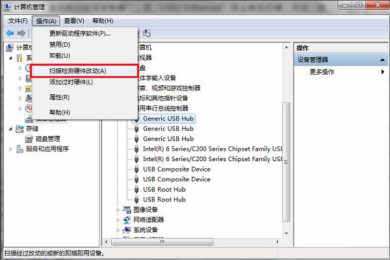Select 存储 in the left tree
The image size is (390, 260).
(32, 129)
